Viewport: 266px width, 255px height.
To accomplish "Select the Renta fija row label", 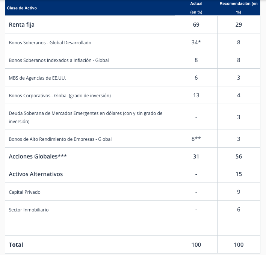I will (x=21, y=25).
